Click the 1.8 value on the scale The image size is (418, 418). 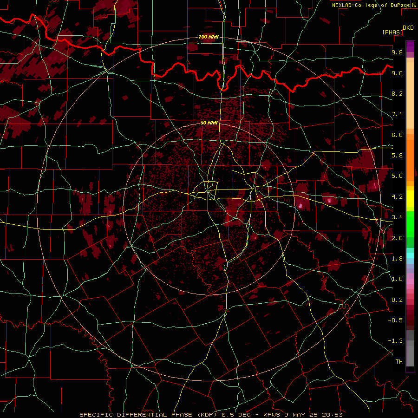(397, 259)
